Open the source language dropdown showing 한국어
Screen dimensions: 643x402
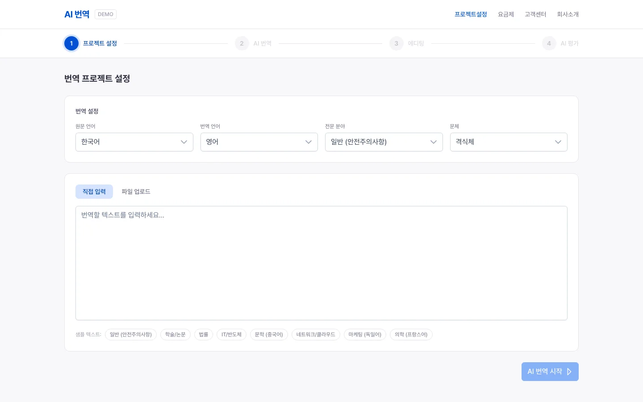134,142
